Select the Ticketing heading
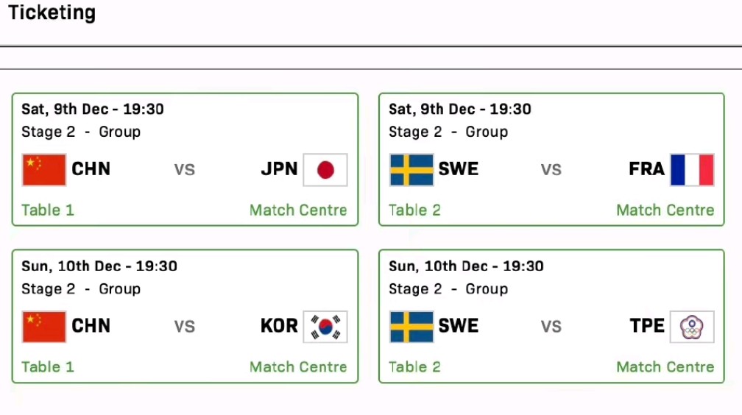Image resolution: width=742 pixels, height=415 pixels. (x=52, y=13)
